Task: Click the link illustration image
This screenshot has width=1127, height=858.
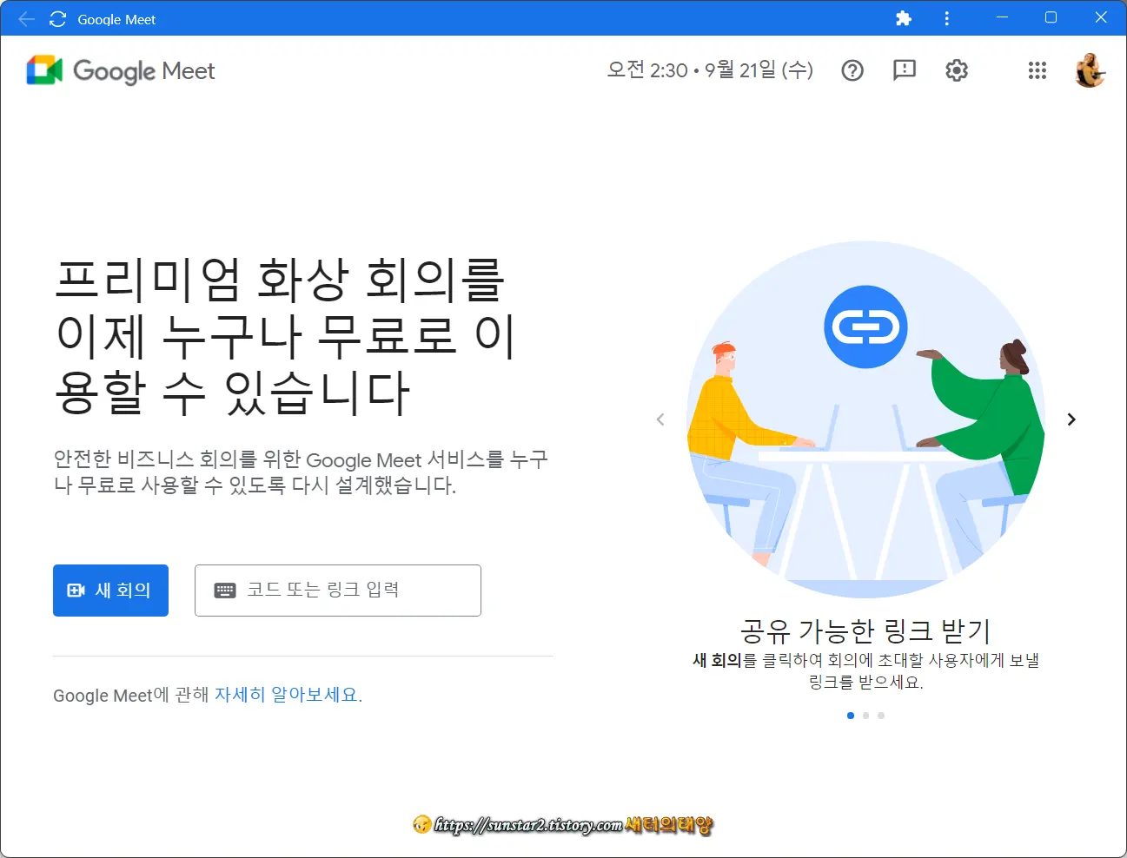Action: pos(865,419)
